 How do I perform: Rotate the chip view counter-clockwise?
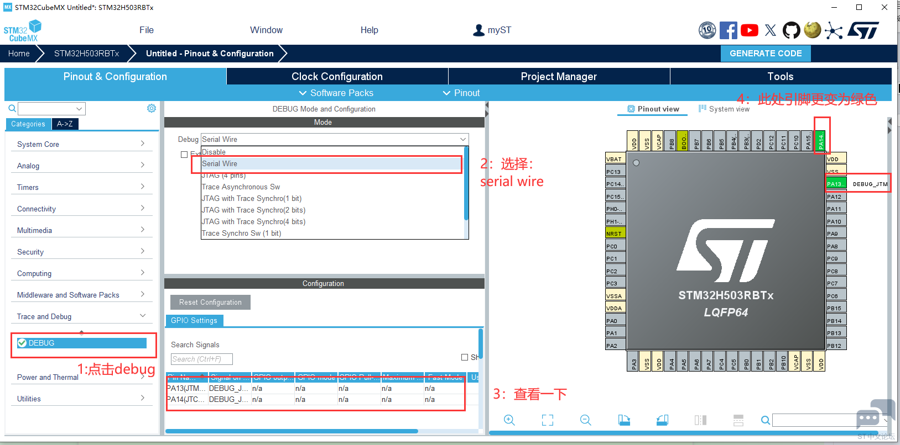[x=662, y=420]
